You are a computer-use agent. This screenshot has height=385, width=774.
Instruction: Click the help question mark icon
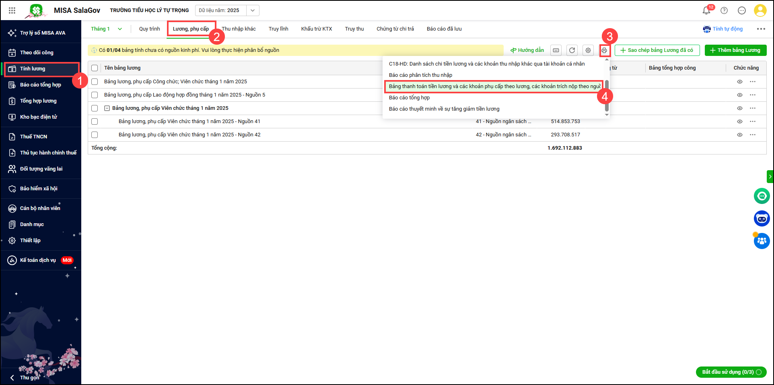724,10
